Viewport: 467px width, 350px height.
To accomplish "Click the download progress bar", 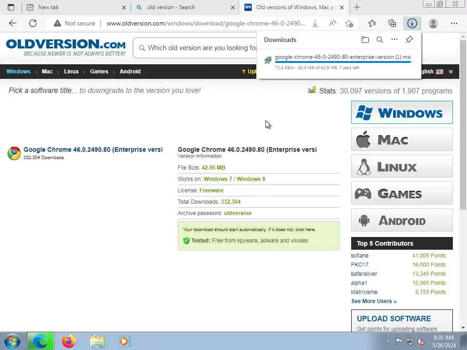I will point(343,62).
